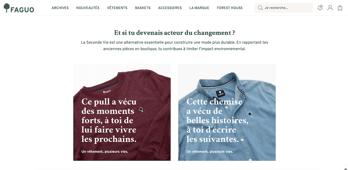The height and width of the screenshot is (170, 348).
Task: Visit the Forest House link
Action: click(x=230, y=8)
